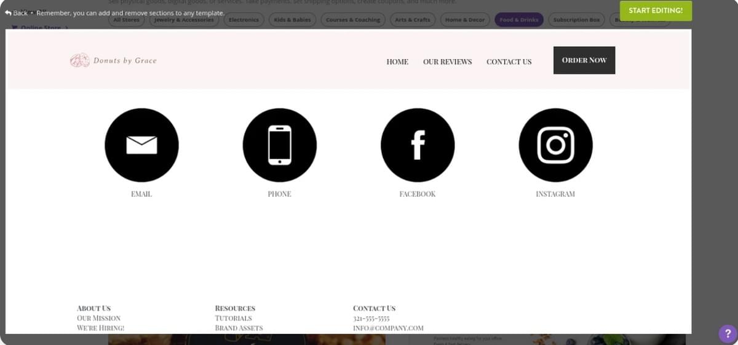The image size is (738, 345).
Task: Select the Electronics category pill
Action: 244,20
